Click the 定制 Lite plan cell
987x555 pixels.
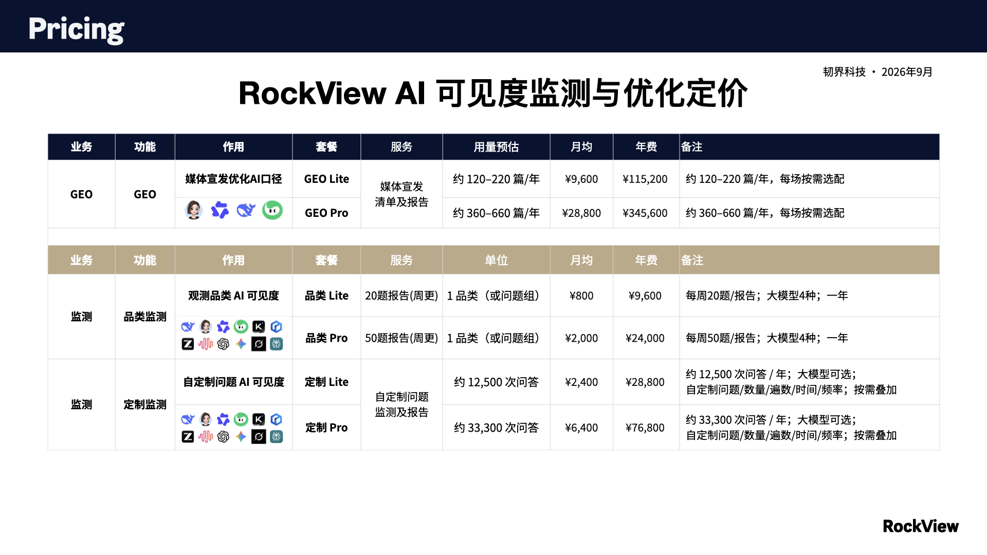326,382
